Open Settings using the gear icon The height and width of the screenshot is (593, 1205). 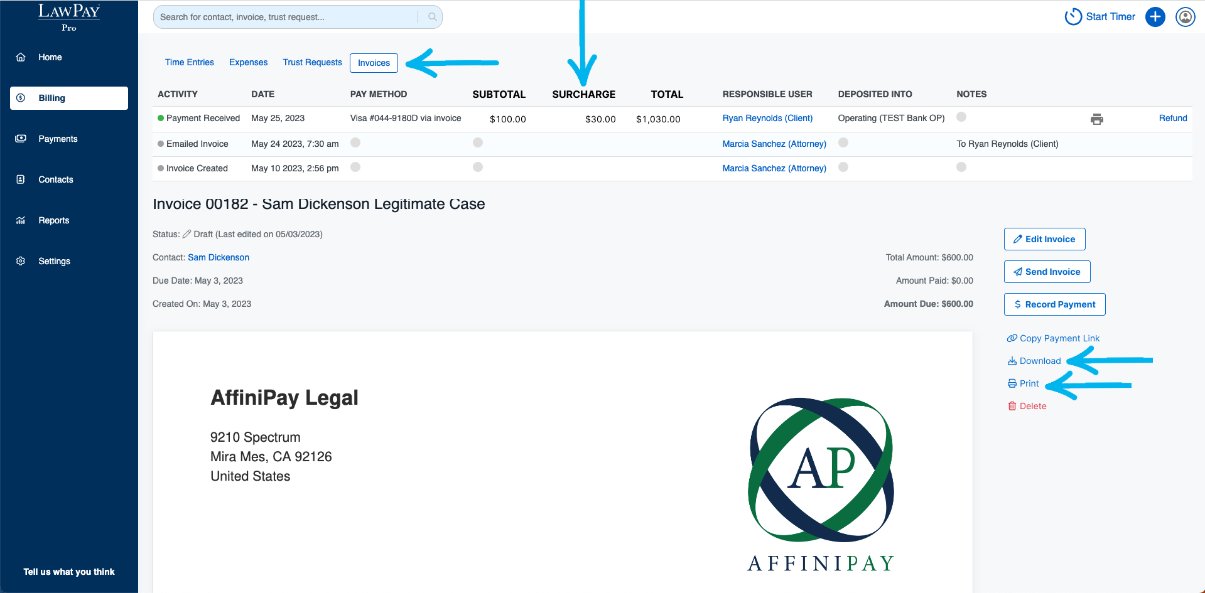click(x=21, y=260)
